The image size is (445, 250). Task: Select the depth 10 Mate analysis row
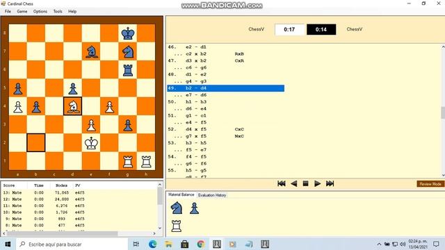pos(79,212)
